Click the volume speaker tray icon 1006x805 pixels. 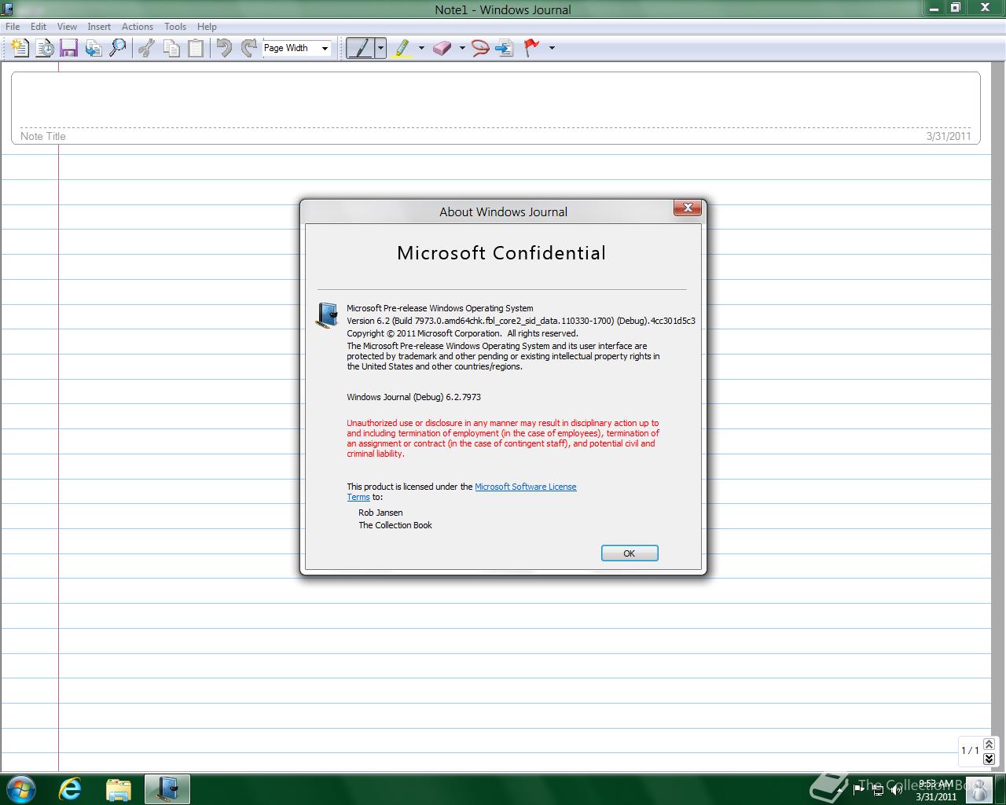pos(898,790)
